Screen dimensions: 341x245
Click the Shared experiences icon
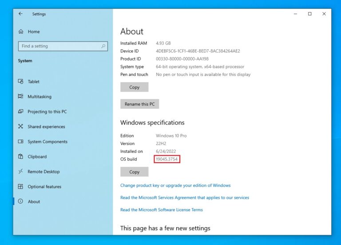coord(20,127)
